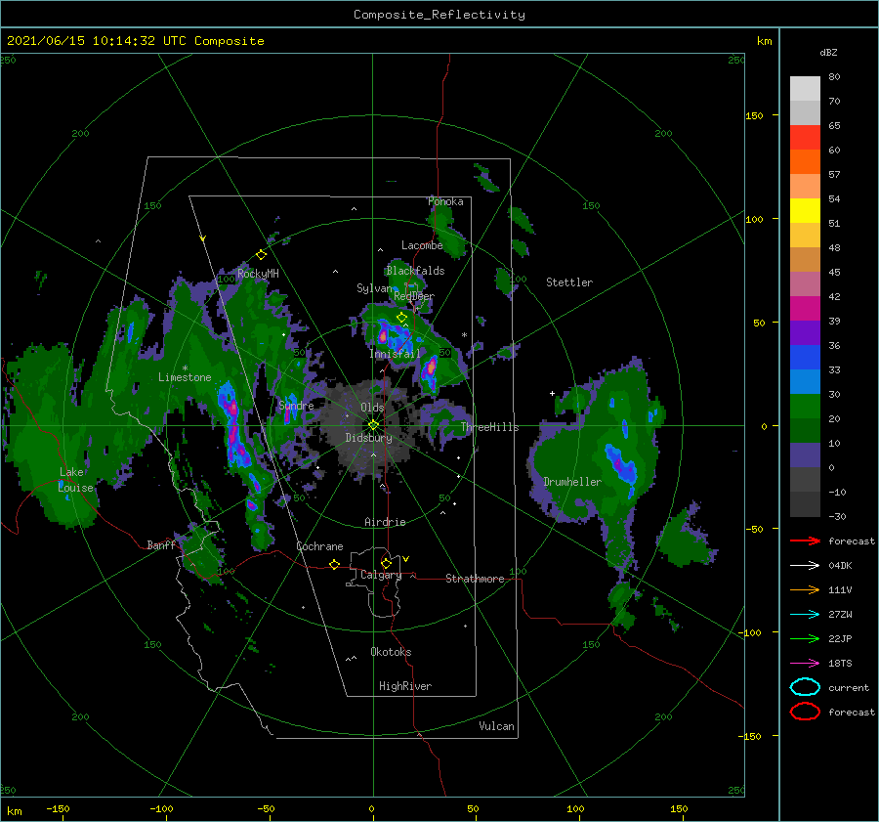The image size is (879, 822).
Task: Click the yellow diamond marker below RedDeer
Action: (x=401, y=318)
